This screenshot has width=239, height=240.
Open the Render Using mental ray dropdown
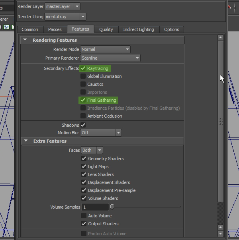(65, 17)
